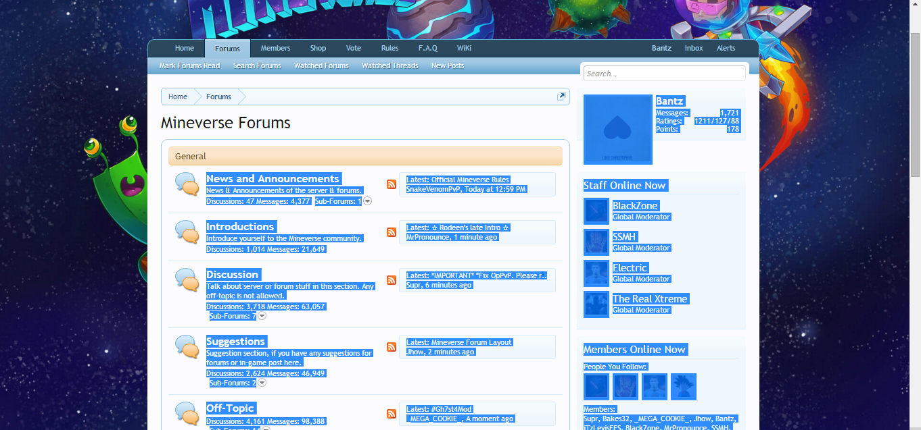
Task: Click RSS feed icon for Suggestions forum
Action: pos(392,347)
